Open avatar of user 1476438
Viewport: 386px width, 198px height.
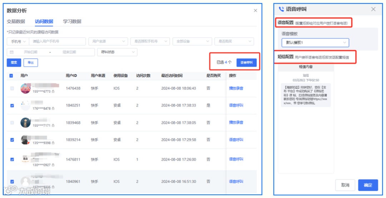point(25,88)
